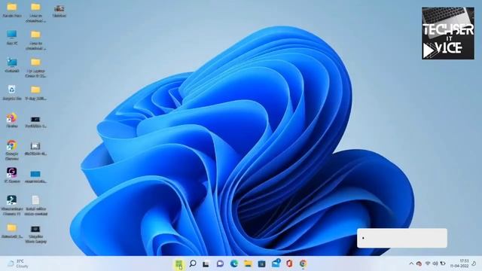Open the Windows Start menu button
The width and height of the screenshot is (482, 271).
pyautogui.click(x=179, y=263)
